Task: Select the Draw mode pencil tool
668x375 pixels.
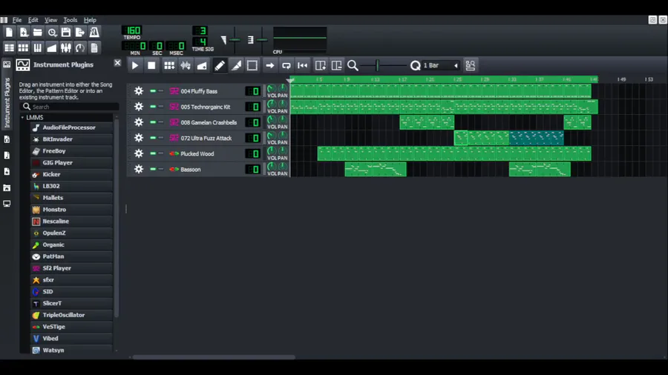Action: point(220,65)
